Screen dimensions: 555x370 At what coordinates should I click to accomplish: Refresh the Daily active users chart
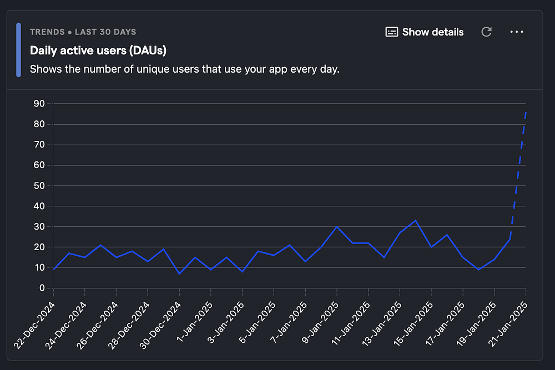(487, 32)
